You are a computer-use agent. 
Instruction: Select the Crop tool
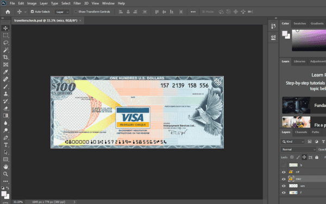5,57
